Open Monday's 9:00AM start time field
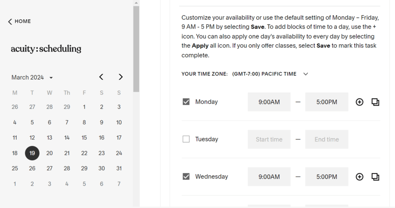The height and width of the screenshot is (208, 395). pyautogui.click(x=269, y=102)
